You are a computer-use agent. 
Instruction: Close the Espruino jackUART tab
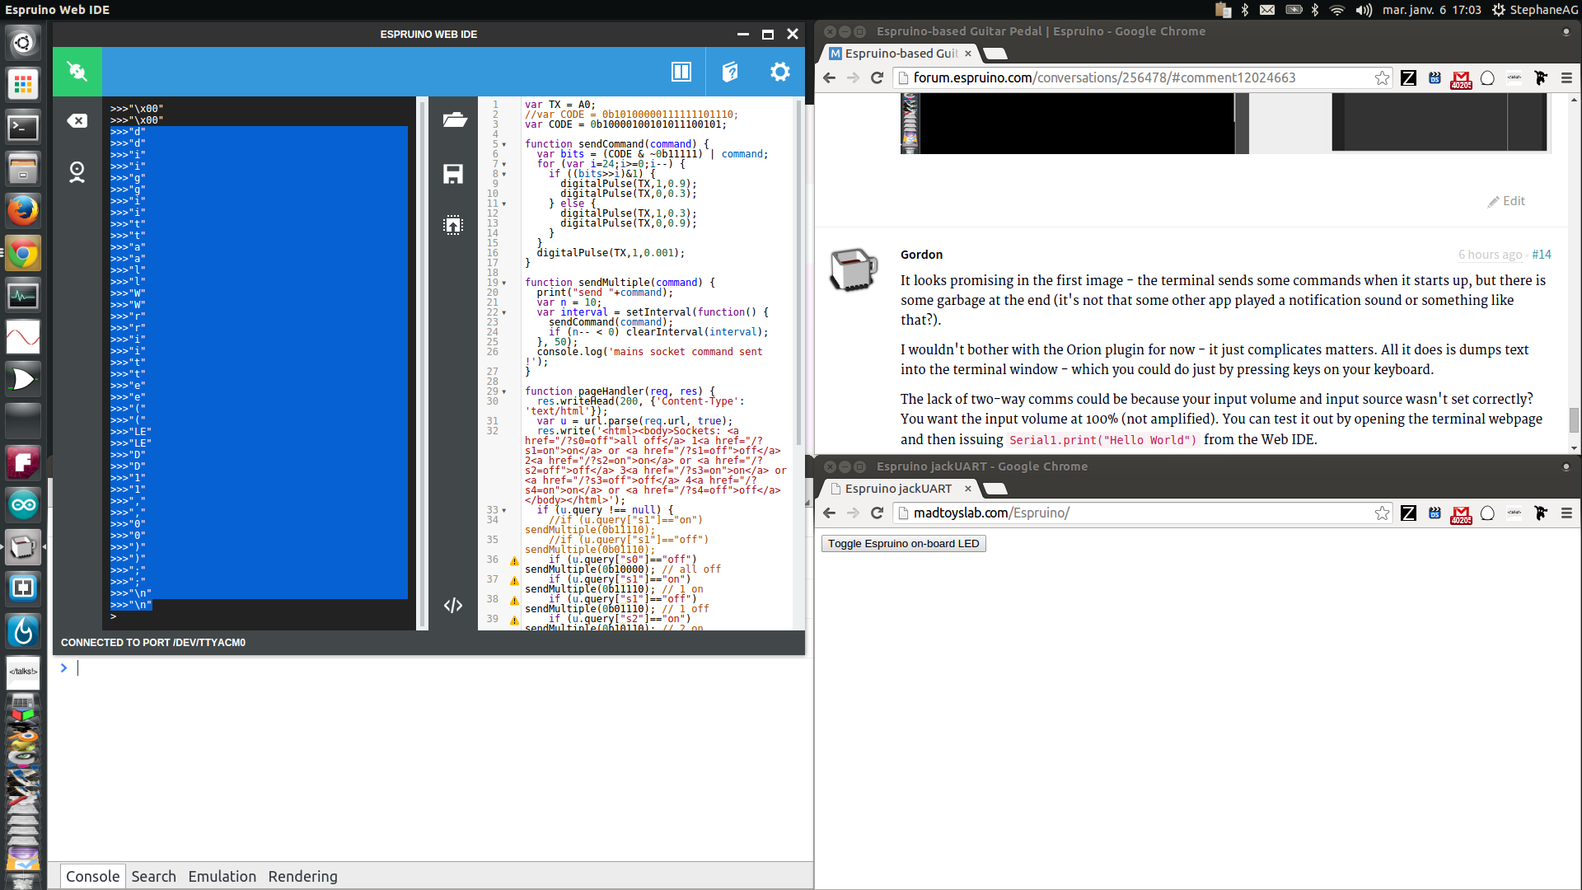tap(968, 489)
